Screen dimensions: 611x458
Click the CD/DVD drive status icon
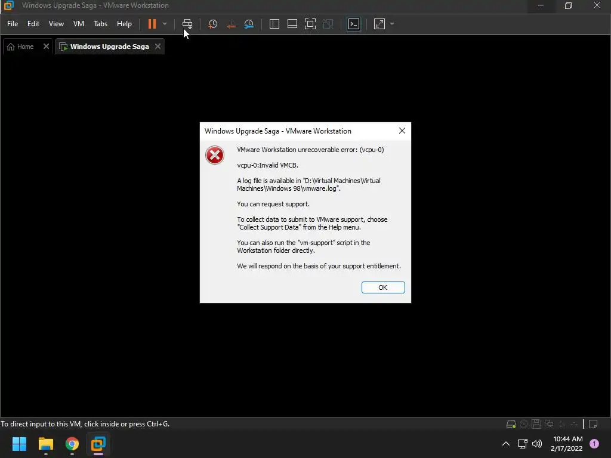pos(524,424)
